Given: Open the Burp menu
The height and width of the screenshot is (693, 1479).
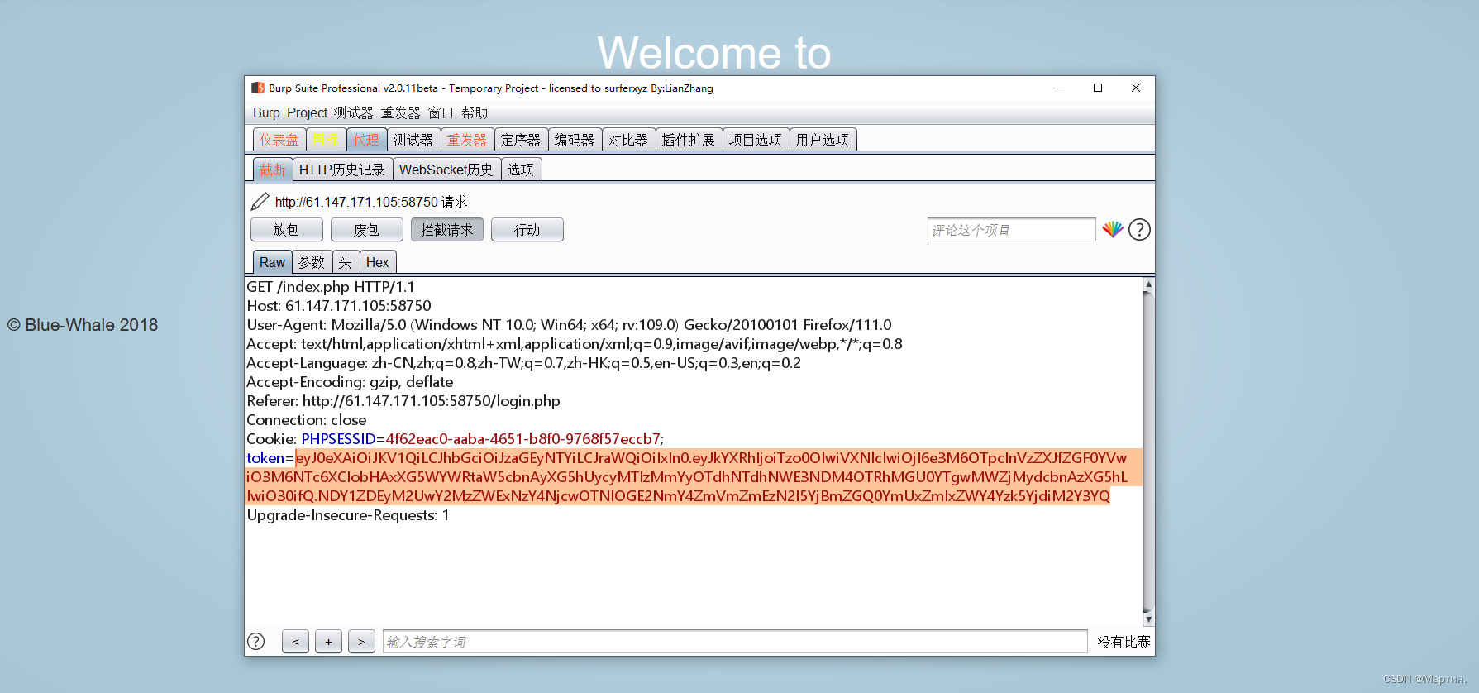Looking at the screenshot, I should tap(266, 112).
